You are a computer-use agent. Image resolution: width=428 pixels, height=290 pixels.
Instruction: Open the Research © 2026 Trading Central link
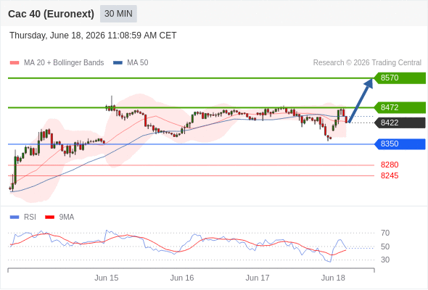(x=367, y=63)
